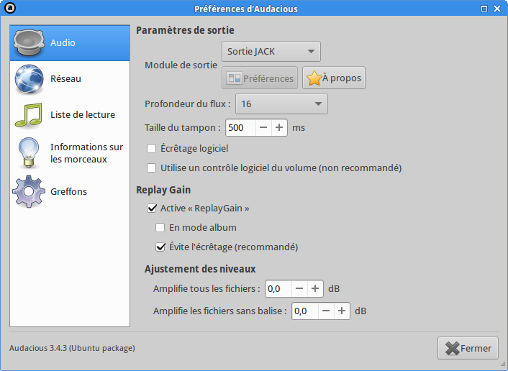508x371 pixels.
Task: Switch to the Réseau settings tab
Action: click(65, 79)
